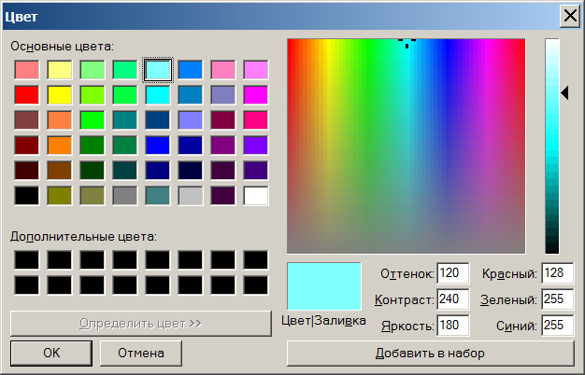Image resolution: width=585 pixels, height=375 pixels.
Task: Click in the Оттенок hue input field
Action: (451, 273)
